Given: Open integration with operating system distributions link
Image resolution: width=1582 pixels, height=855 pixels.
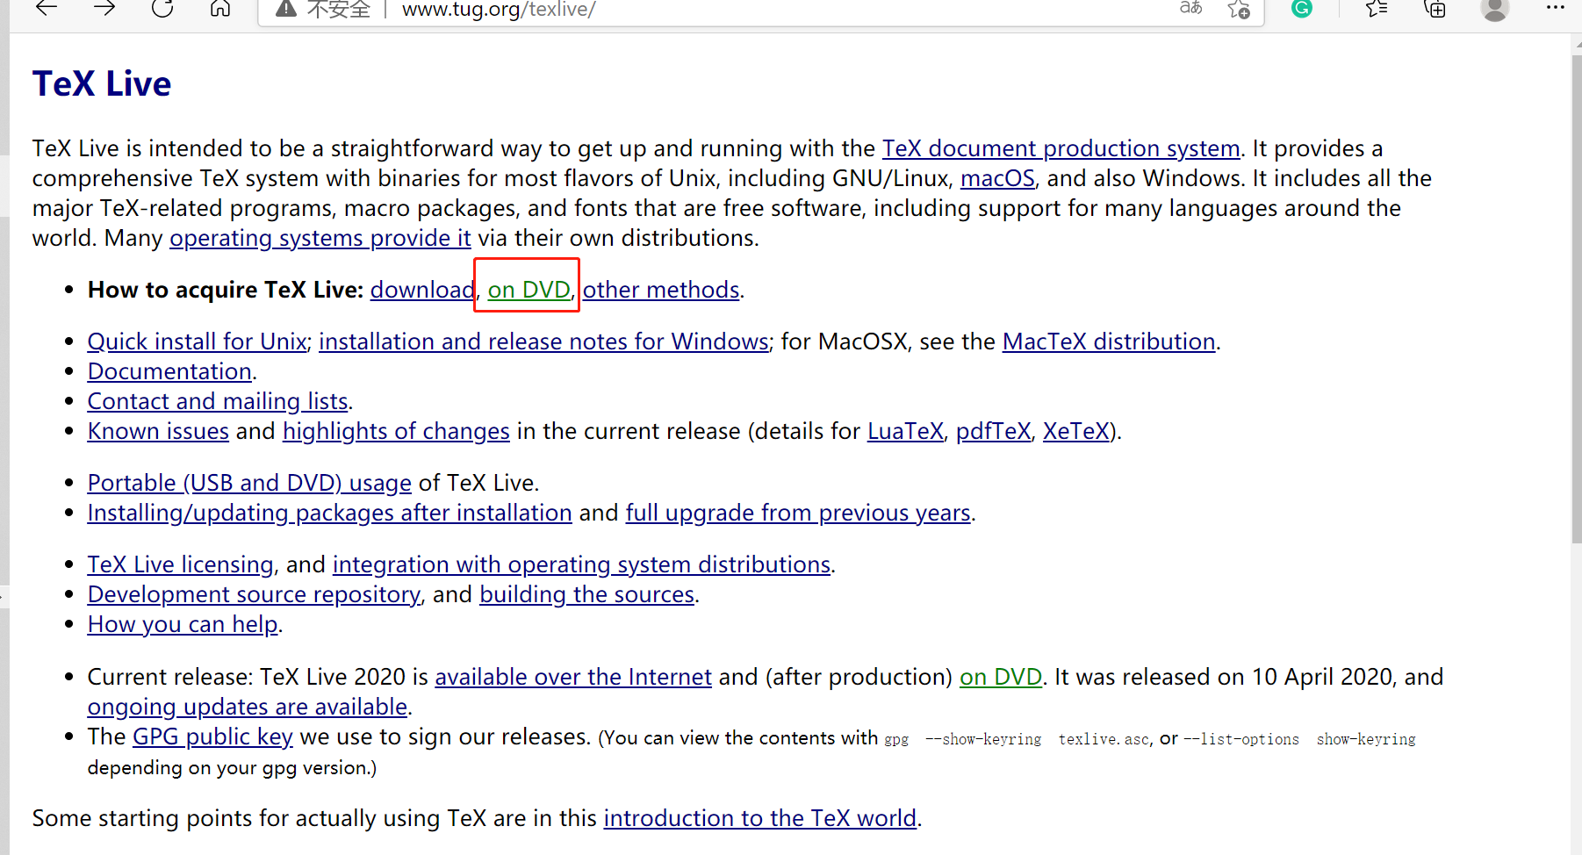Looking at the screenshot, I should [581, 564].
